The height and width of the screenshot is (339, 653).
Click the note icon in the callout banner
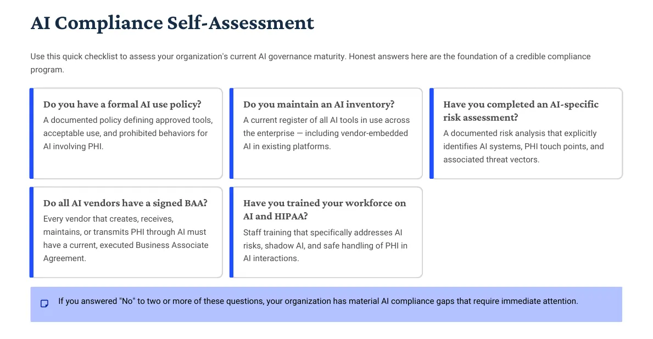point(44,303)
